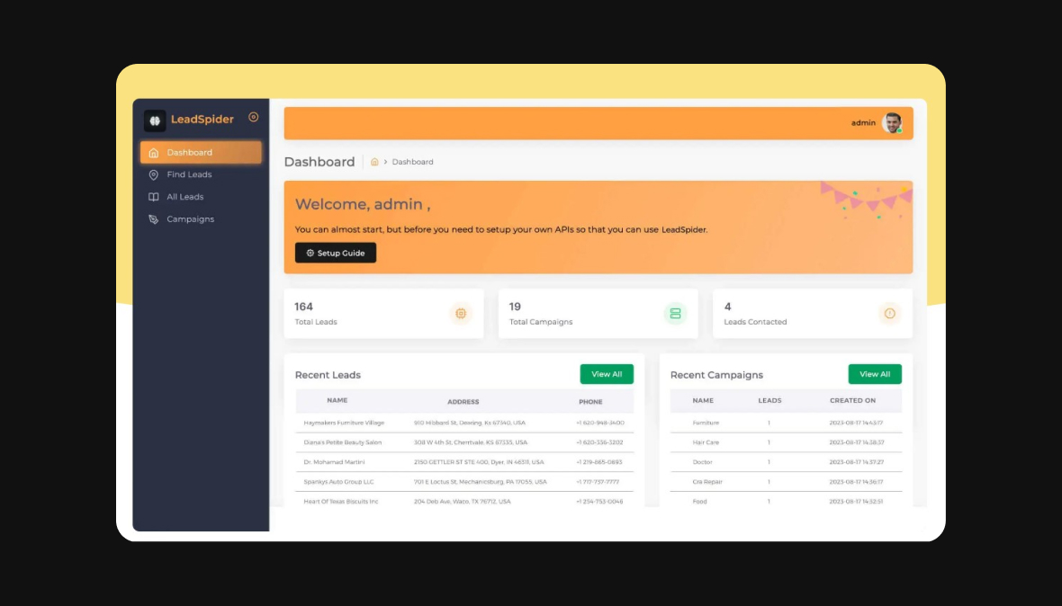Click the Dashboard breadcrumb link
Image resolution: width=1062 pixels, height=606 pixels.
click(412, 162)
